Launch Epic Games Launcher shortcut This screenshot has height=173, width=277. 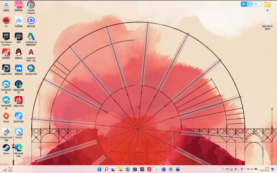(x=6, y=39)
